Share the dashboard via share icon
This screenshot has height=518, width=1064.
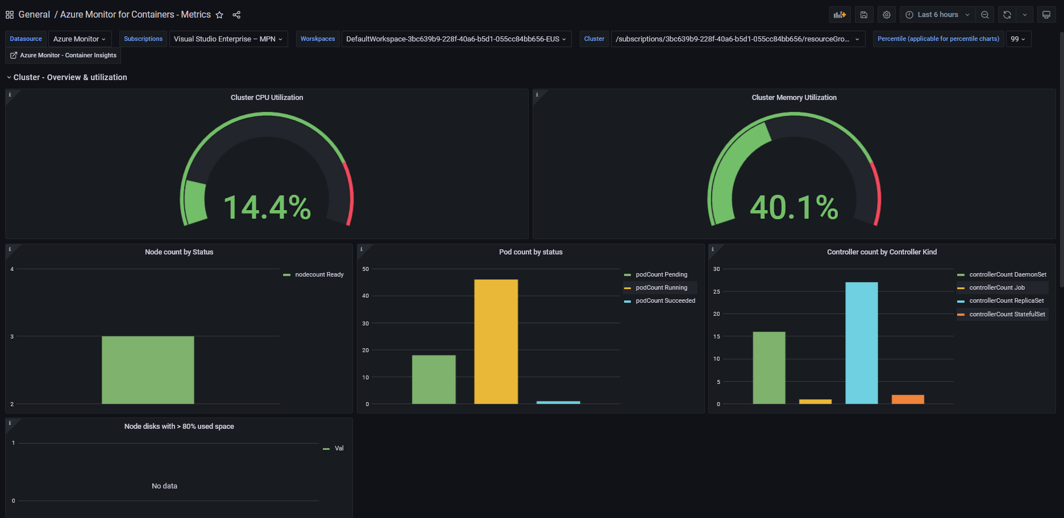(236, 15)
